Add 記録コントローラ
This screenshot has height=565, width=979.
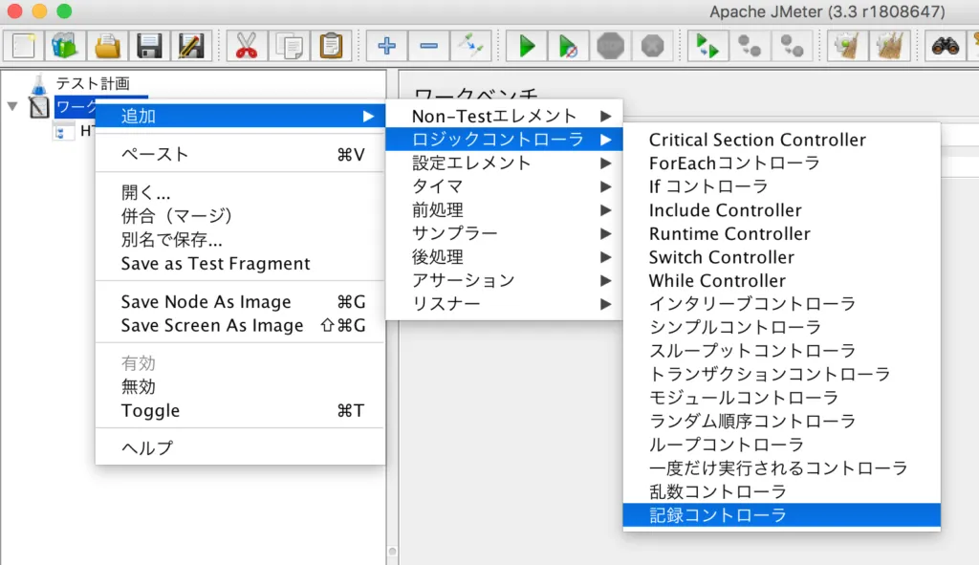click(x=782, y=515)
